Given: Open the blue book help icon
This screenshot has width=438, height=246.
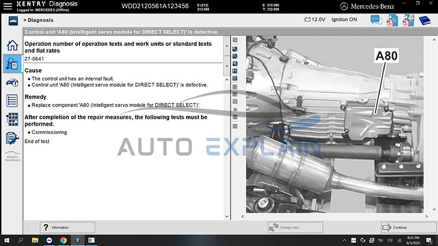Looking at the screenshot, I should (x=425, y=20).
